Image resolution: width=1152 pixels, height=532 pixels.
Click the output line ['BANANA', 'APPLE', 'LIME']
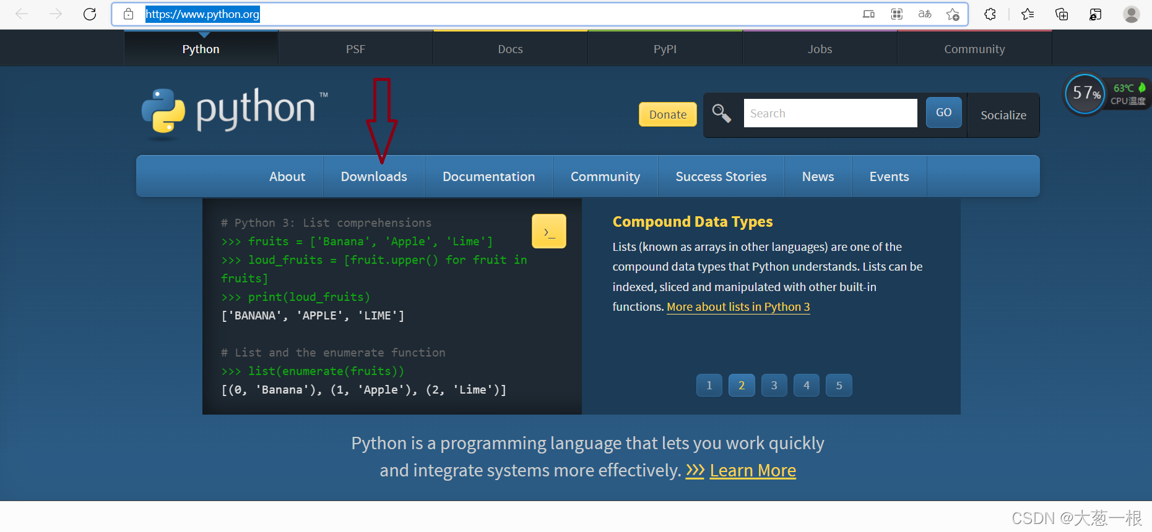click(313, 316)
